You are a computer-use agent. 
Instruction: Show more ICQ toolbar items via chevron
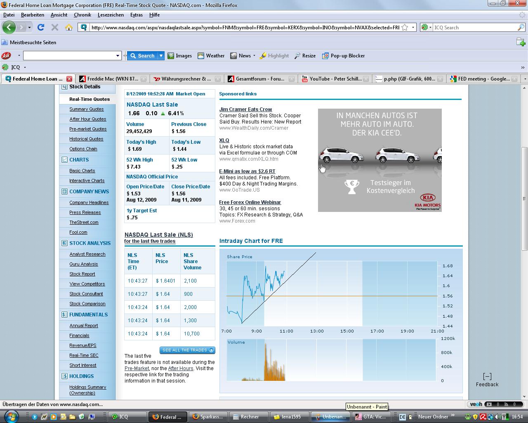(x=523, y=67)
